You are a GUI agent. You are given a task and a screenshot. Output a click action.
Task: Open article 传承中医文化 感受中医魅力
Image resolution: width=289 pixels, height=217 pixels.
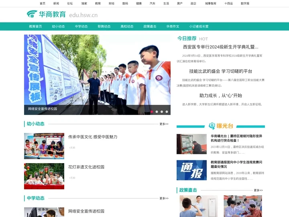pyautogui.click(x=93, y=137)
